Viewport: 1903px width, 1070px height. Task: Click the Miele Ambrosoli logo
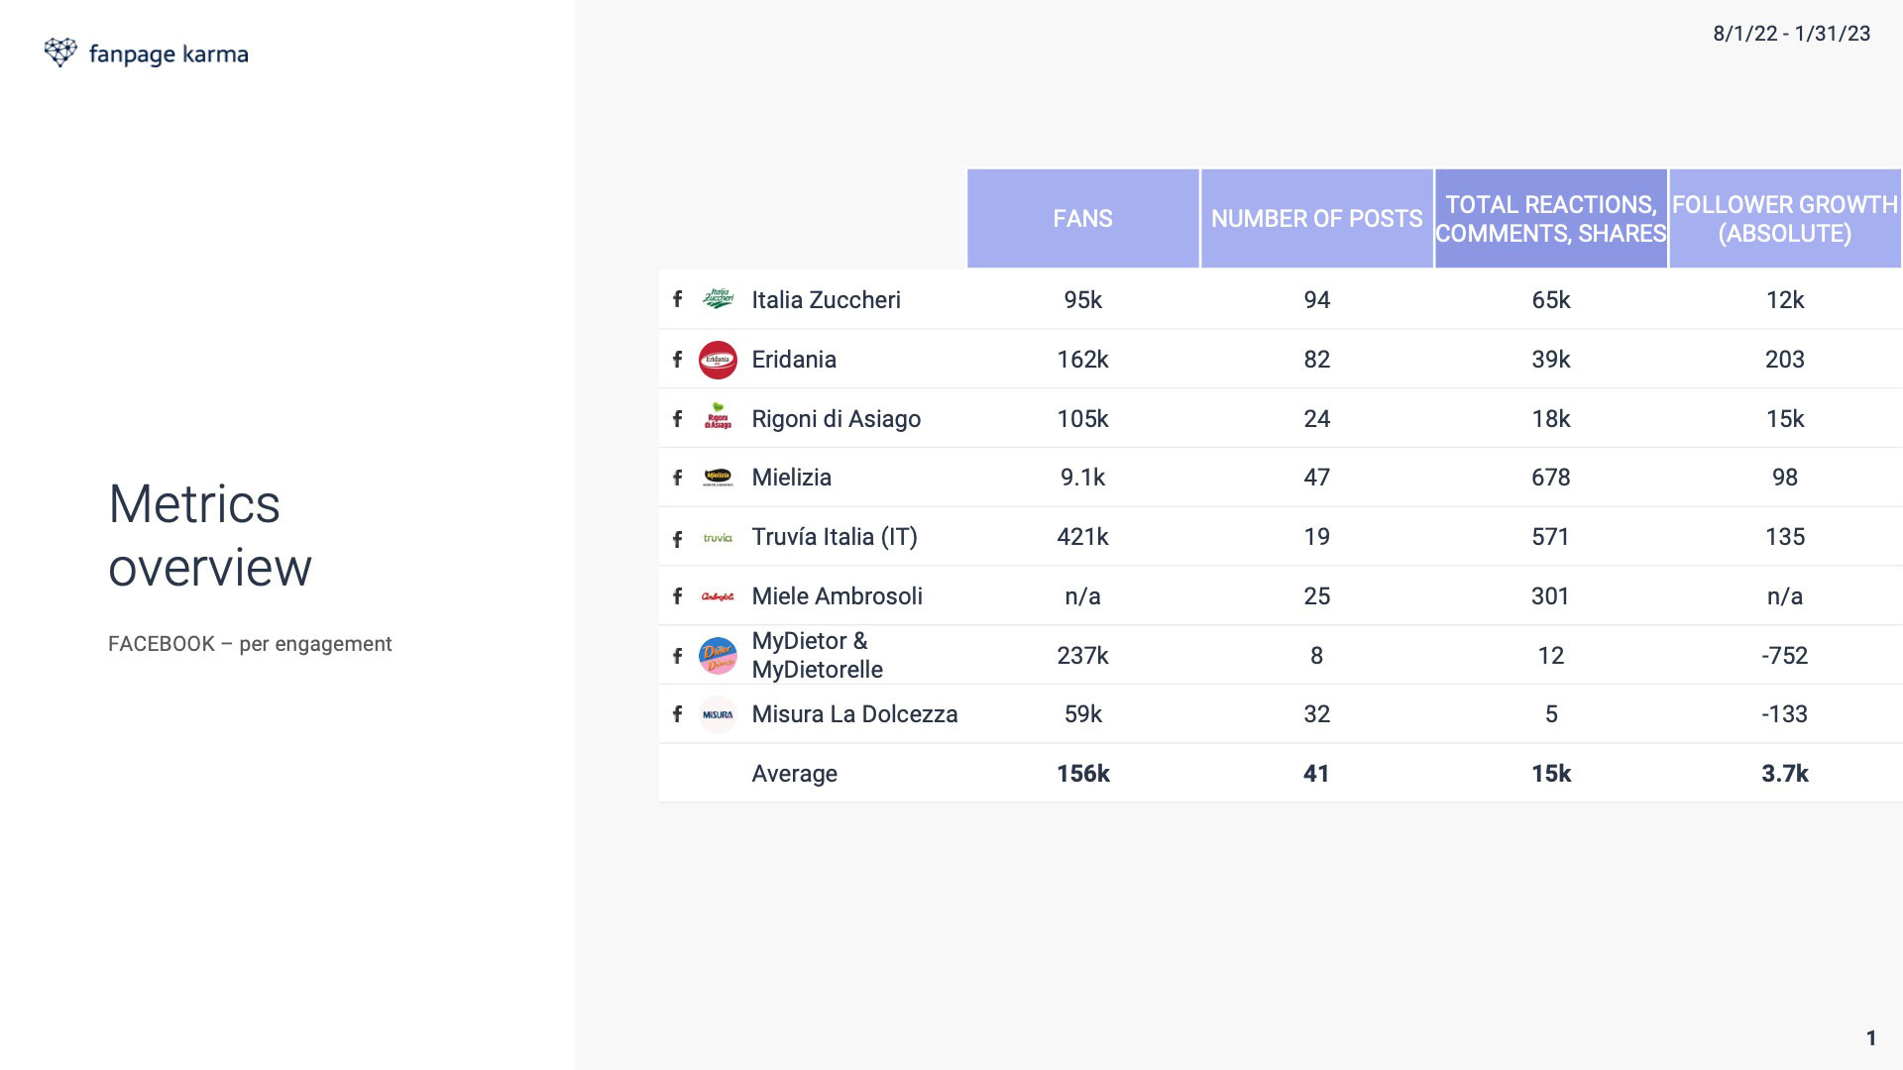tap(718, 596)
